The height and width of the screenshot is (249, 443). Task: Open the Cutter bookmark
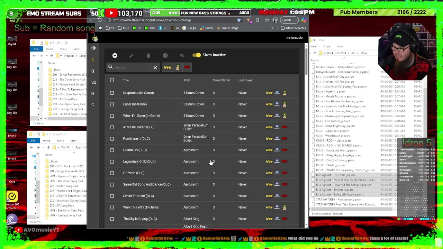tap(207, 28)
